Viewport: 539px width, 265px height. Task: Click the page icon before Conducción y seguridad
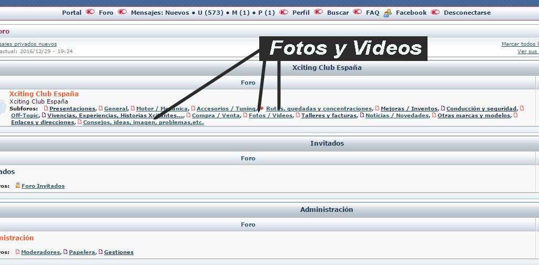click(443, 109)
